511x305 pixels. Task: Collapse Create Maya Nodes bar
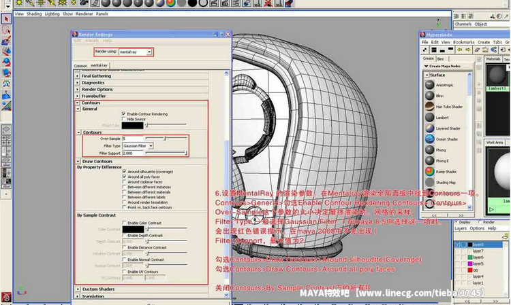(427, 66)
